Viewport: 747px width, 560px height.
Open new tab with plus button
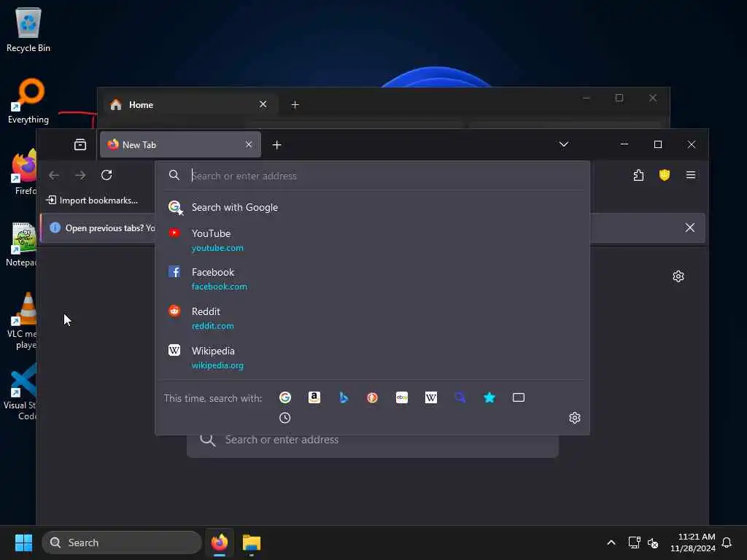tap(276, 145)
